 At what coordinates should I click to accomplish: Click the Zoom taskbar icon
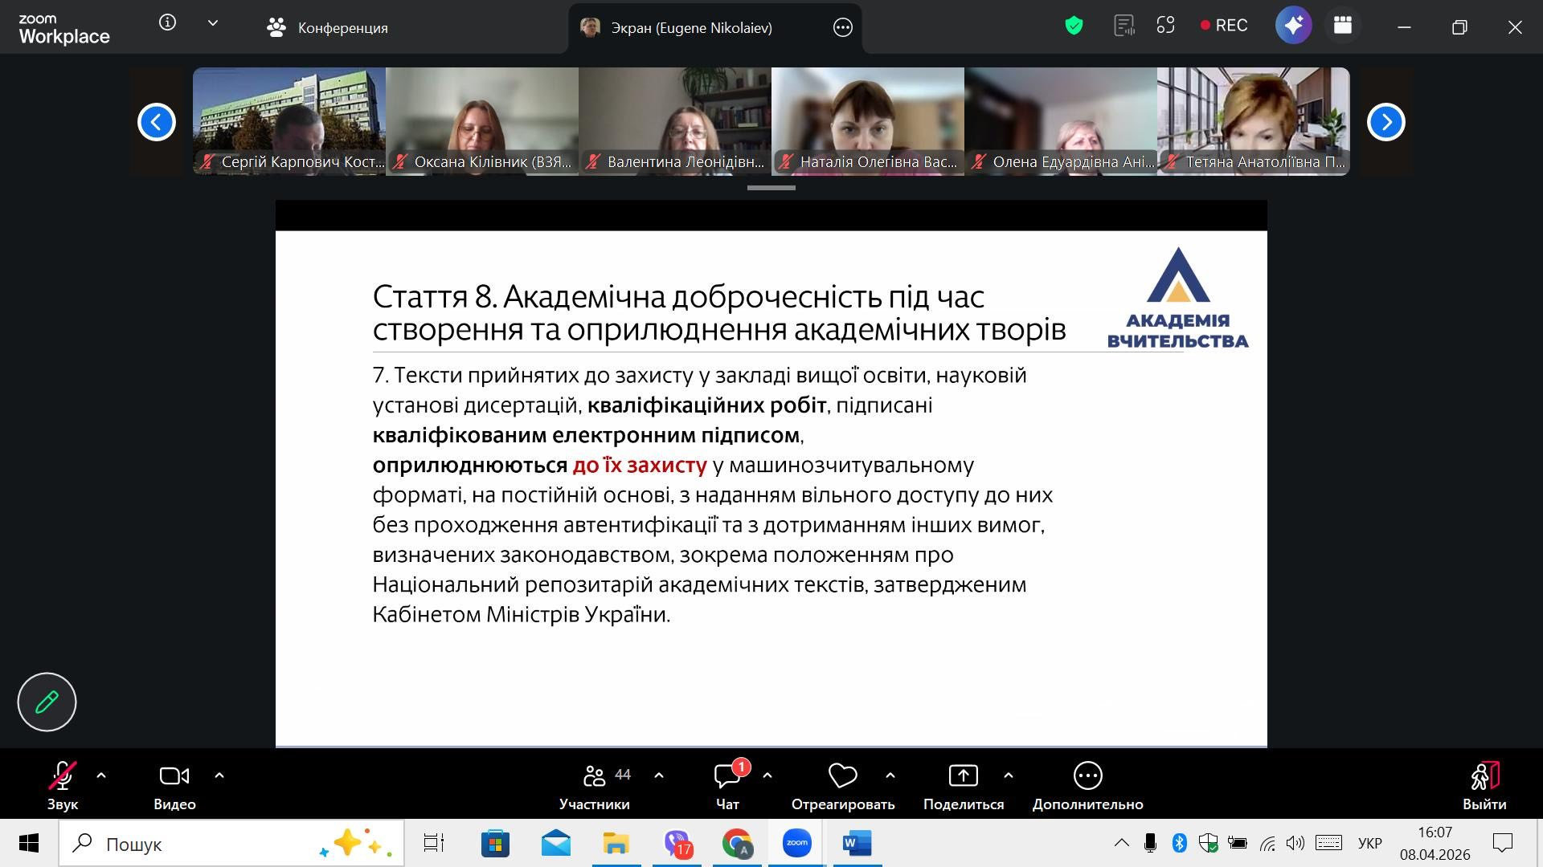click(797, 844)
